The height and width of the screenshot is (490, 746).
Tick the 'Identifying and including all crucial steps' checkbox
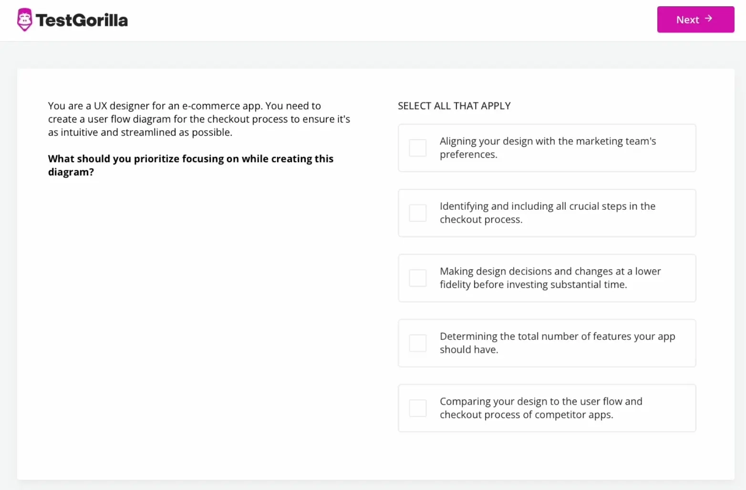(418, 213)
